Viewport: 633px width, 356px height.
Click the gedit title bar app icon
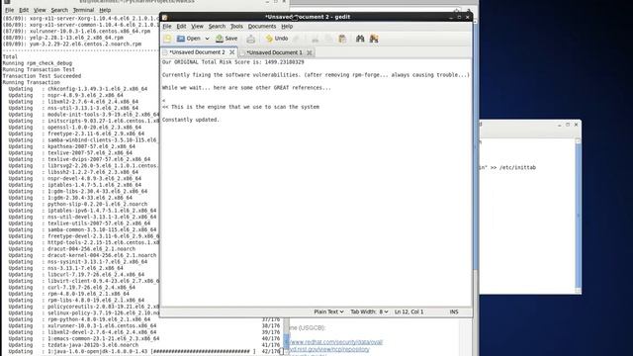pos(165,17)
